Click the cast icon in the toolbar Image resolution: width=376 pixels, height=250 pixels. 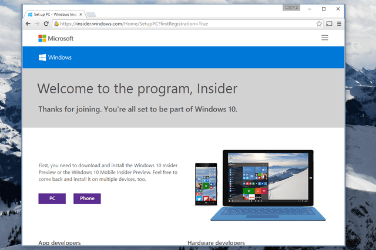coord(329,23)
